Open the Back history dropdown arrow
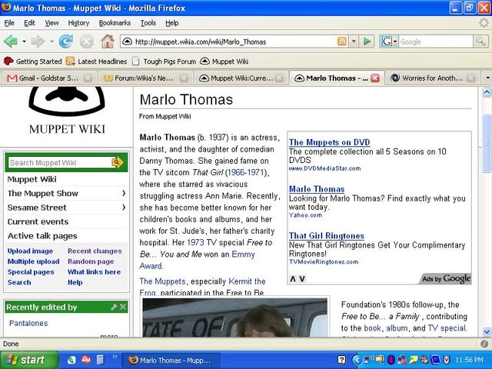Viewport: 492px width, 369px height. [24, 42]
